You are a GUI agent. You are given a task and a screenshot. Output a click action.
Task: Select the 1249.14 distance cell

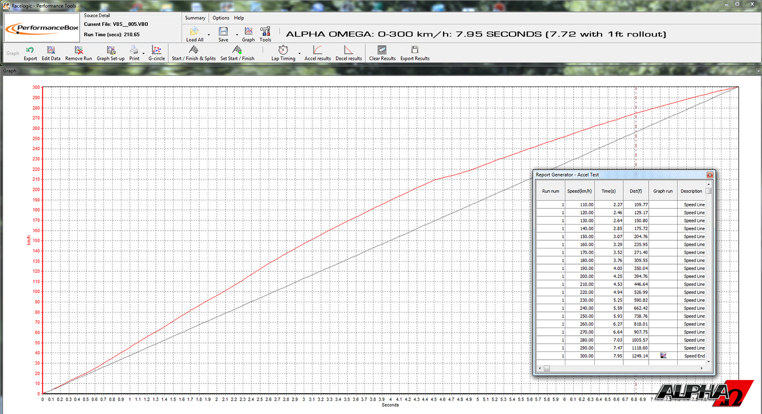pyautogui.click(x=636, y=356)
